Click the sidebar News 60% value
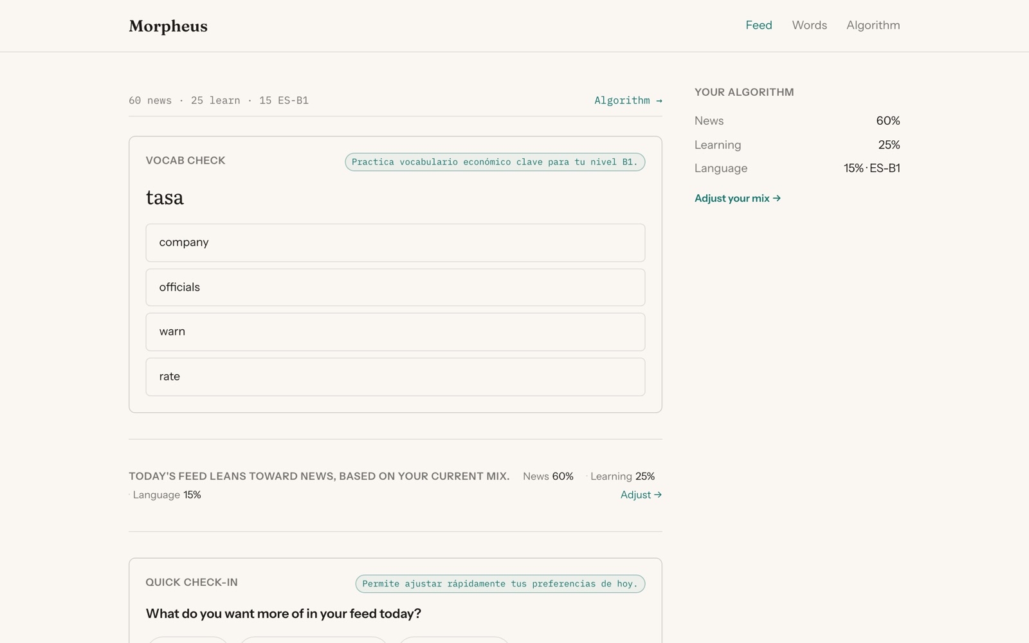Screen dimensions: 1029x643 coord(888,121)
